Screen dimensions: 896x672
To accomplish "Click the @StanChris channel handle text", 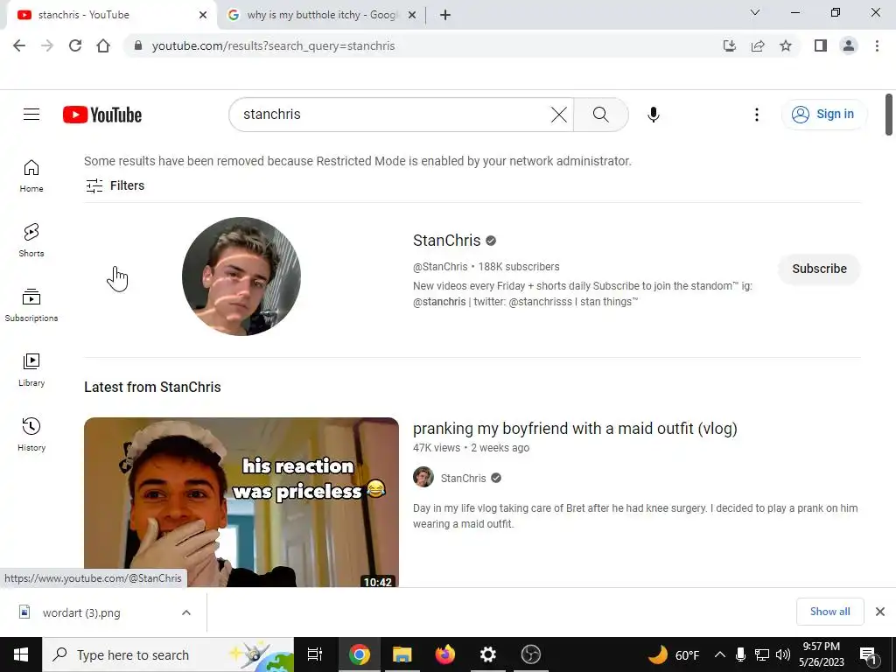I will click(440, 267).
